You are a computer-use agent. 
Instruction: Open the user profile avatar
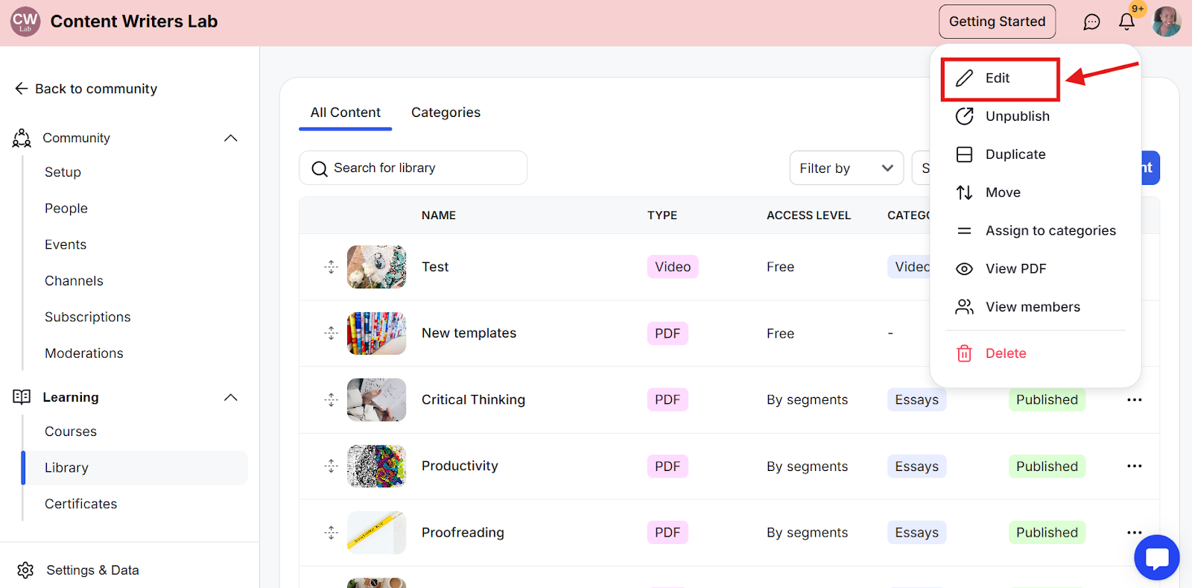click(1166, 22)
